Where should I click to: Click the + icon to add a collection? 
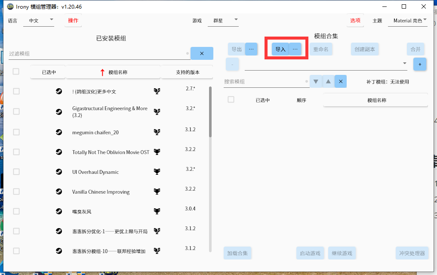coord(420,64)
